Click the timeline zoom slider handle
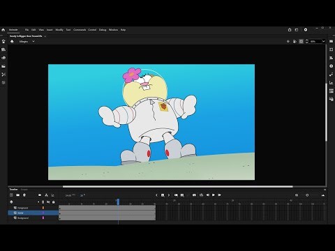The width and height of the screenshot is (335, 251). coord(307,195)
